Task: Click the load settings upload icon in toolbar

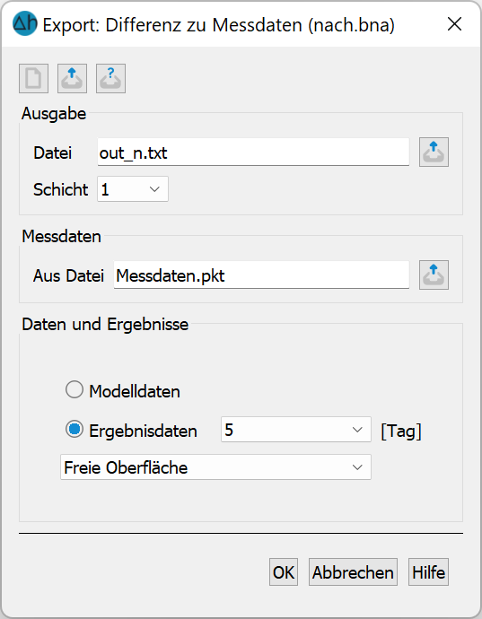Action: pyautogui.click(x=73, y=79)
